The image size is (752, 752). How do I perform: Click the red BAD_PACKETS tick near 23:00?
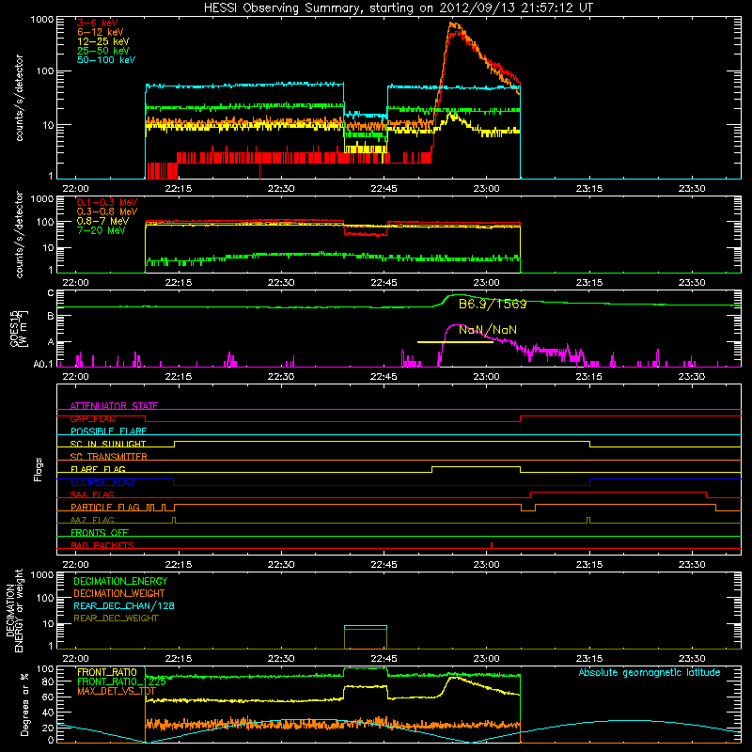click(x=492, y=545)
